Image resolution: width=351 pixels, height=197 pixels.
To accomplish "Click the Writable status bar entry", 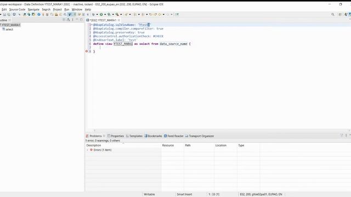I will point(149,194).
